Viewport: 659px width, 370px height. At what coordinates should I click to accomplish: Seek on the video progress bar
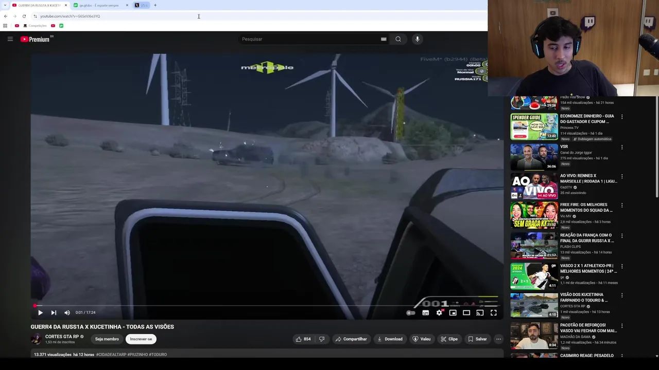pos(267,306)
